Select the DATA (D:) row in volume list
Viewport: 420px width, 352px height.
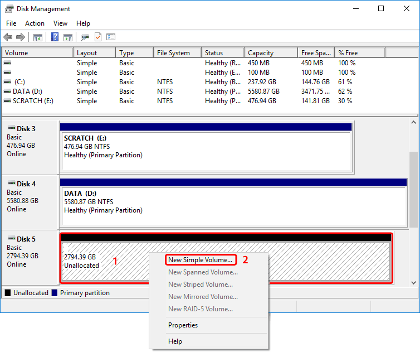point(27,91)
